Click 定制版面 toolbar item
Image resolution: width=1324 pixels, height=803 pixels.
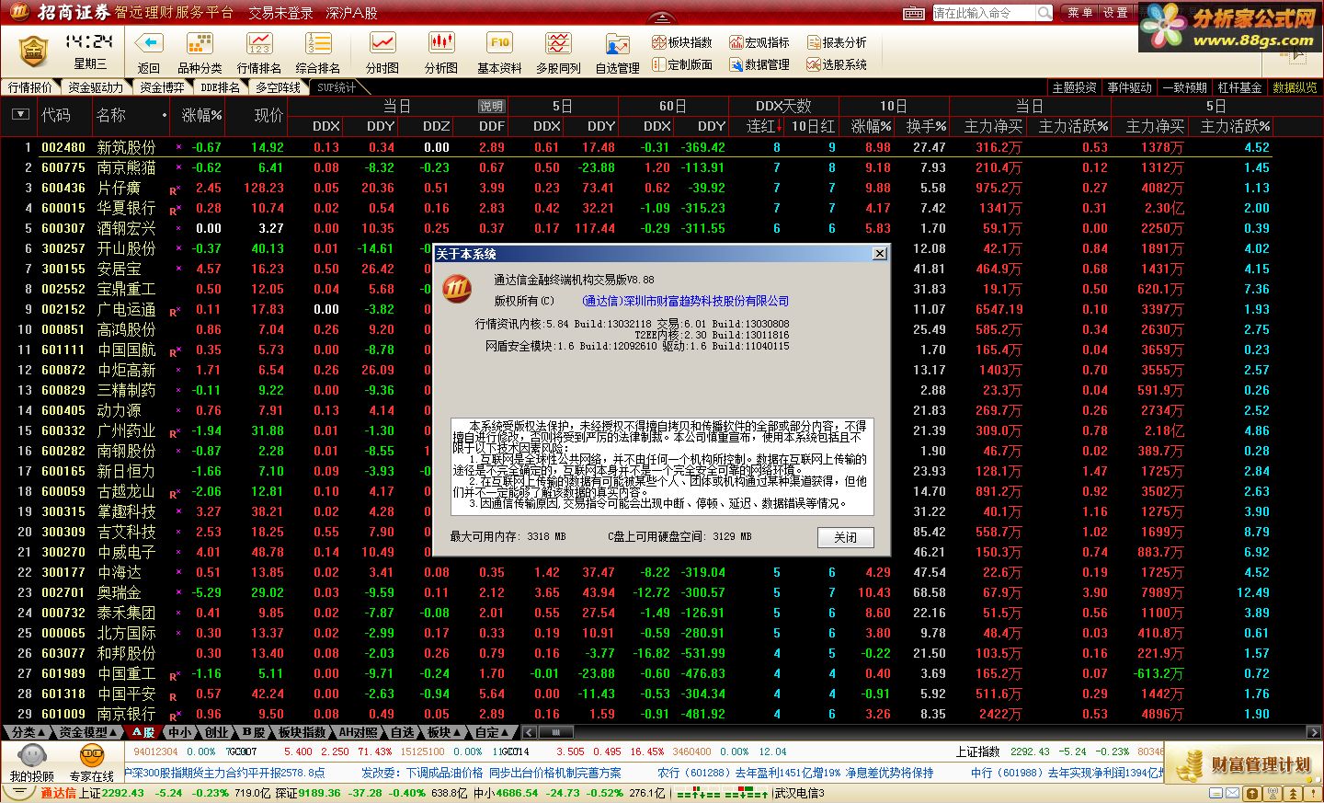point(681,64)
